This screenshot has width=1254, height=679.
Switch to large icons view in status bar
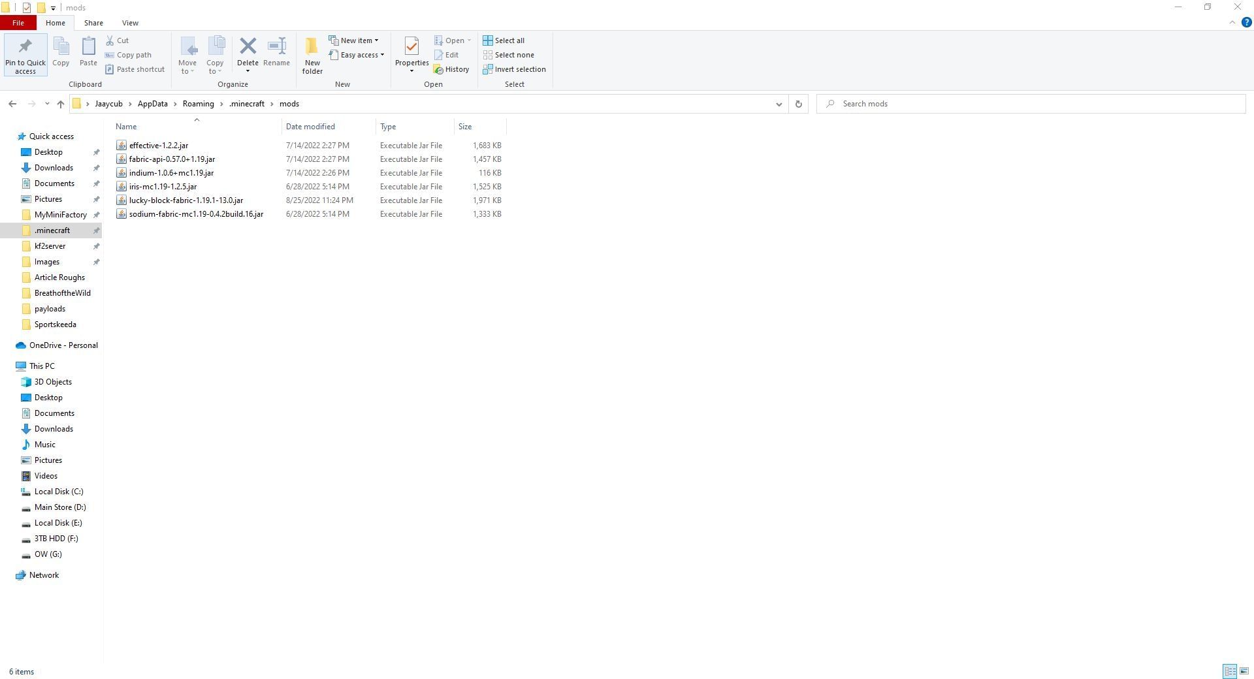(1244, 671)
